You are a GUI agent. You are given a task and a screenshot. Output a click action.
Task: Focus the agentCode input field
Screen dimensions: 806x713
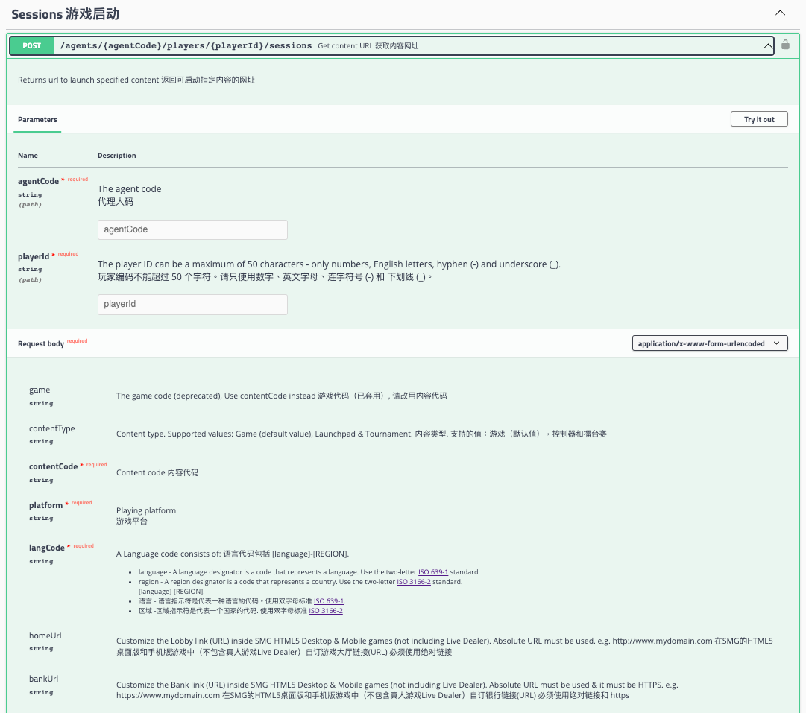tap(192, 229)
